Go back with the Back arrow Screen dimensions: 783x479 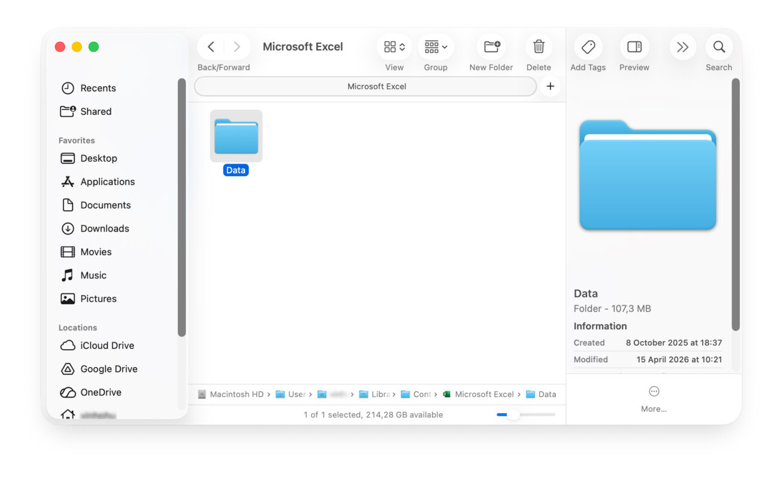211,47
